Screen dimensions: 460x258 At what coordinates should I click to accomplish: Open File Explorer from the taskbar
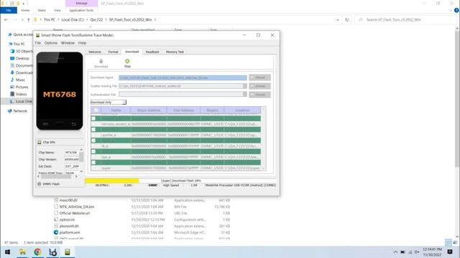point(22,252)
